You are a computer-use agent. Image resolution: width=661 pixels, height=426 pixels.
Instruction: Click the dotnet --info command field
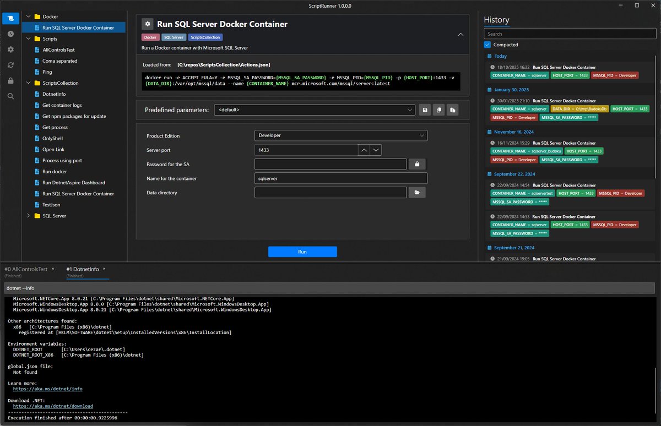click(330, 288)
